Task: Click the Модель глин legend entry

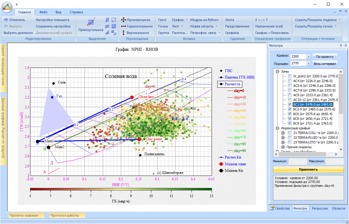Action: (232, 164)
